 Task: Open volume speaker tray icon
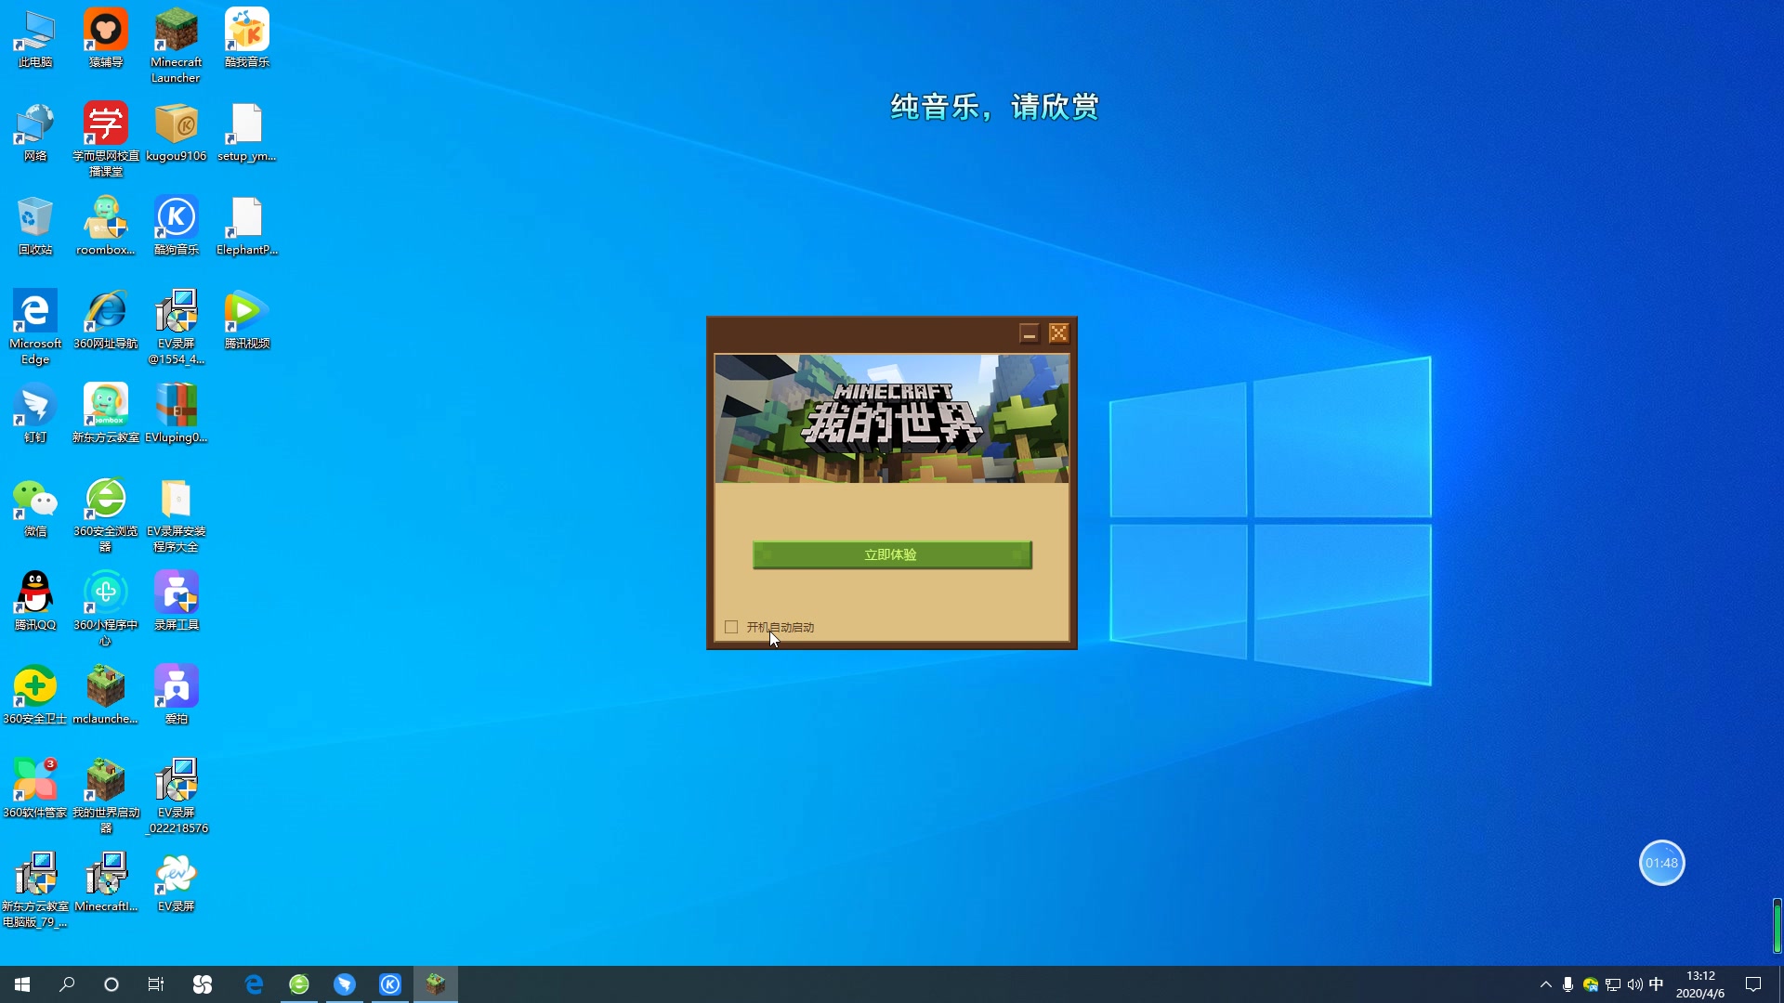pyautogui.click(x=1635, y=984)
